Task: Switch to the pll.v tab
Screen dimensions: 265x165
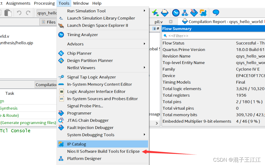Action: point(158,22)
